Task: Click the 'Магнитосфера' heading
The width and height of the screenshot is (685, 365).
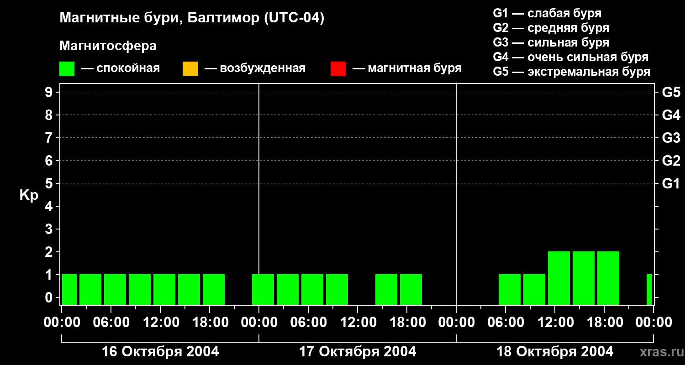Action: [x=108, y=46]
